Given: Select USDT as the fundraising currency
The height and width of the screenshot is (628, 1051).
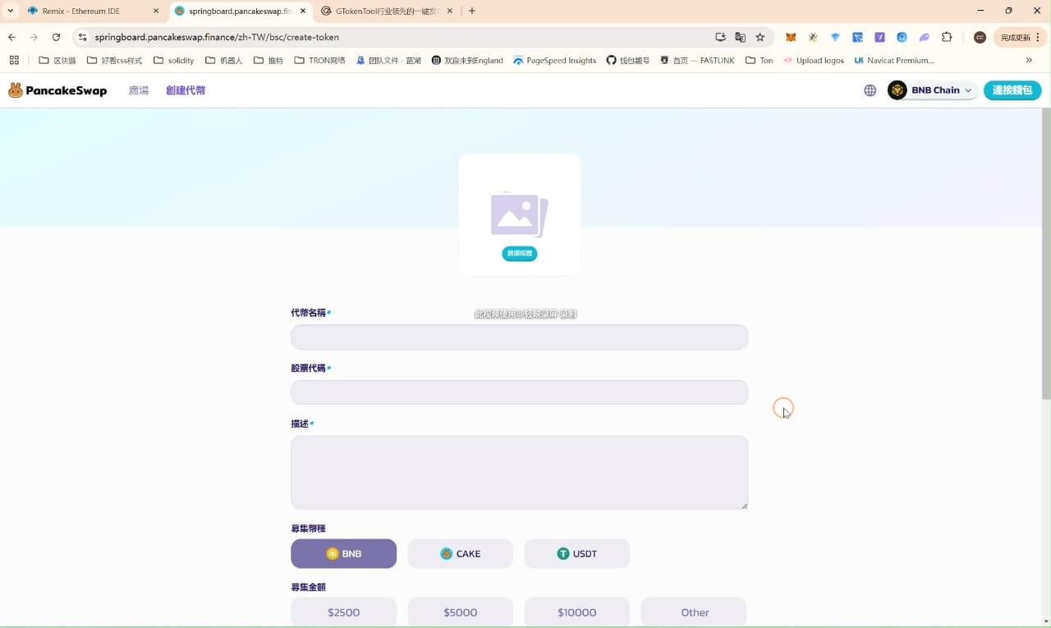Looking at the screenshot, I should pos(577,553).
